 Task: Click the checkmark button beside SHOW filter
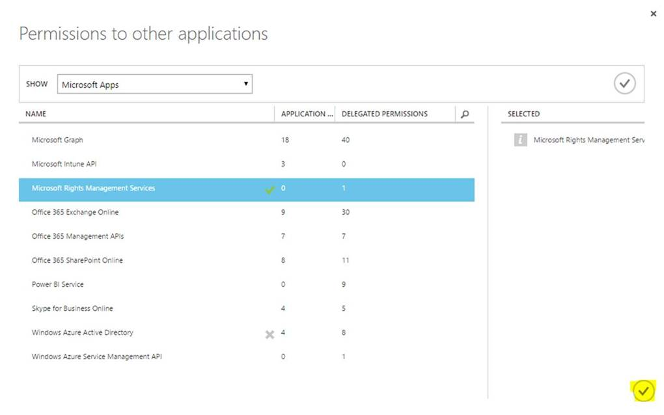click(625, 83)
